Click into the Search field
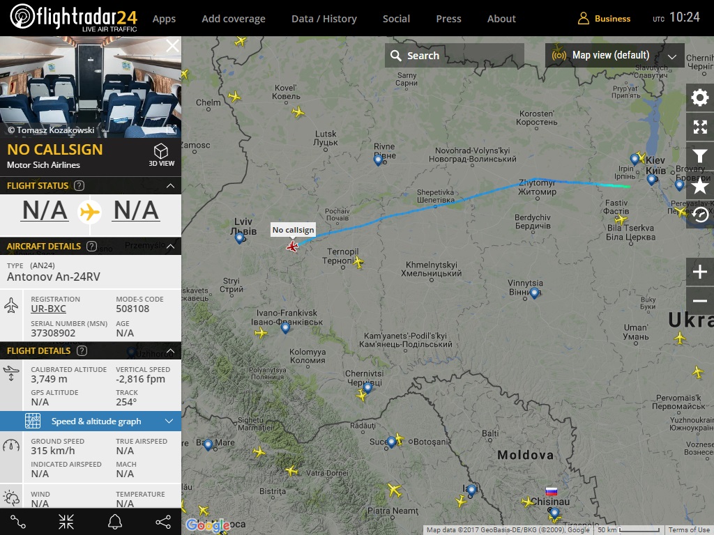This screenshot has width=714, height=535. click(x=455, y=56)
